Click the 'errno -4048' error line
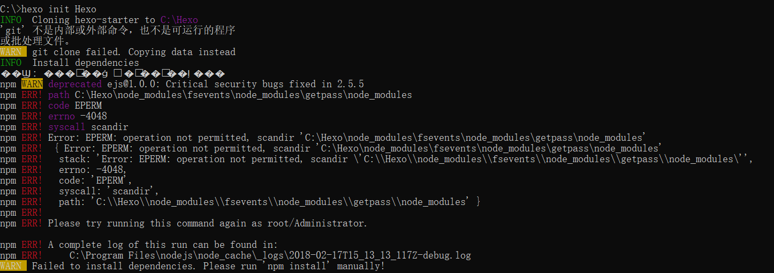 [x=77, y=116]
